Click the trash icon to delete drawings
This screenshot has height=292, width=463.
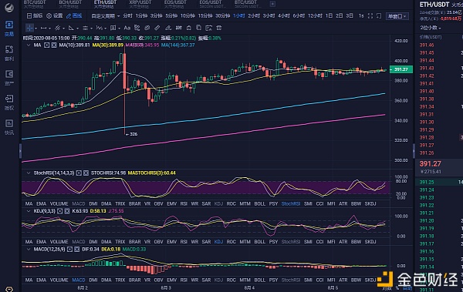point(219,28)
